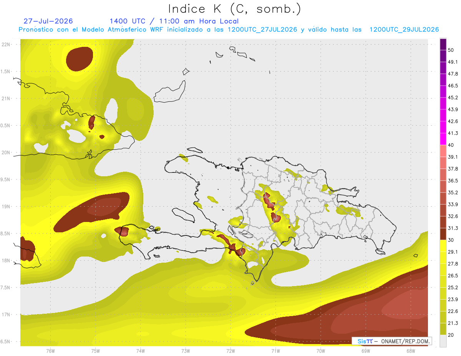Image resolution: width=461 pixels, height=356 pixels.
Task: Click "1200UTC_27JUL2026" initialization time
Action: 262,30
